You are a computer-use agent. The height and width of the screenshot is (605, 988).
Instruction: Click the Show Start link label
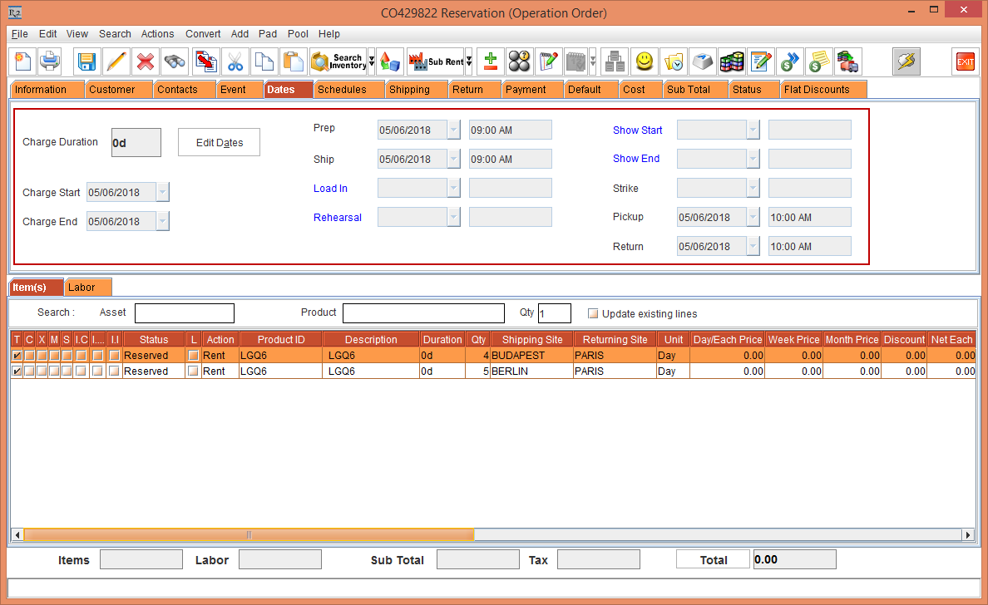(637, 130)
